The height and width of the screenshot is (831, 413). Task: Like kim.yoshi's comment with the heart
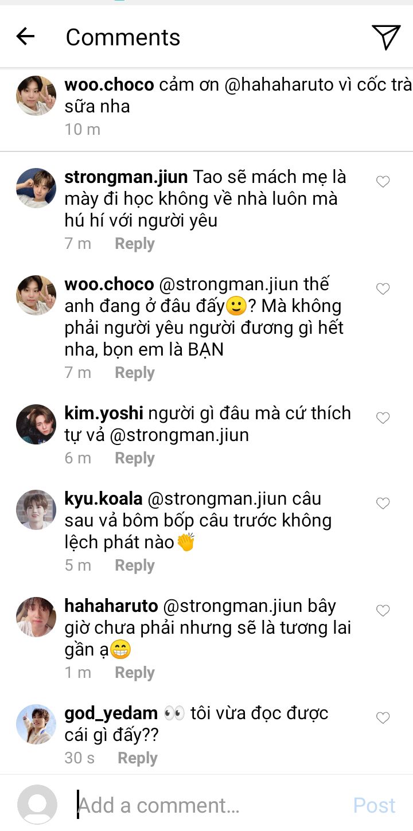click(x=383, y=418)
